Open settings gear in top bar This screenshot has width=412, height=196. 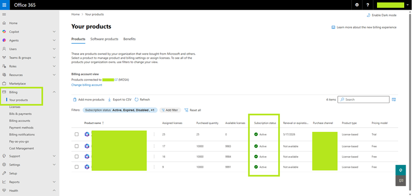(357, 5)
